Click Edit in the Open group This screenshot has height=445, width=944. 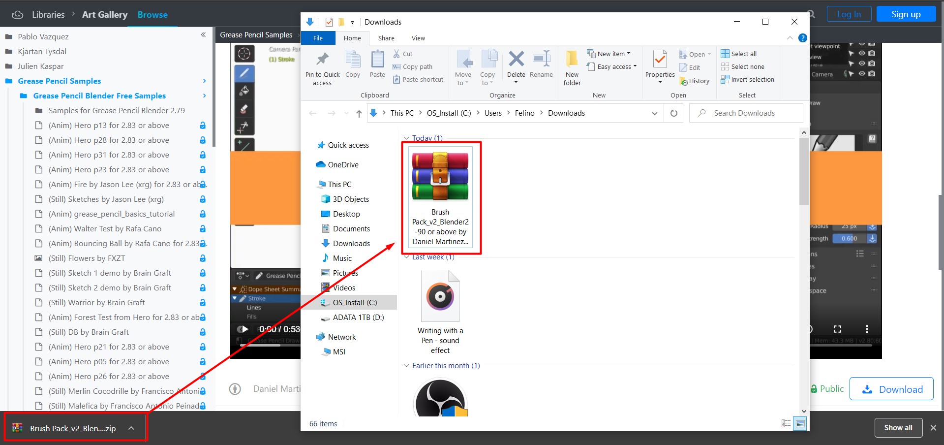[690, 67]
